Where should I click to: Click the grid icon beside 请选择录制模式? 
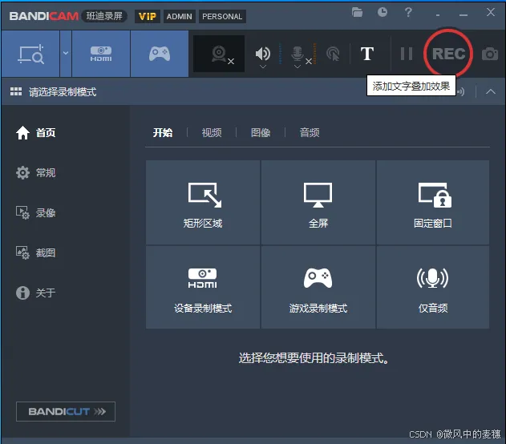click(16, 91)
